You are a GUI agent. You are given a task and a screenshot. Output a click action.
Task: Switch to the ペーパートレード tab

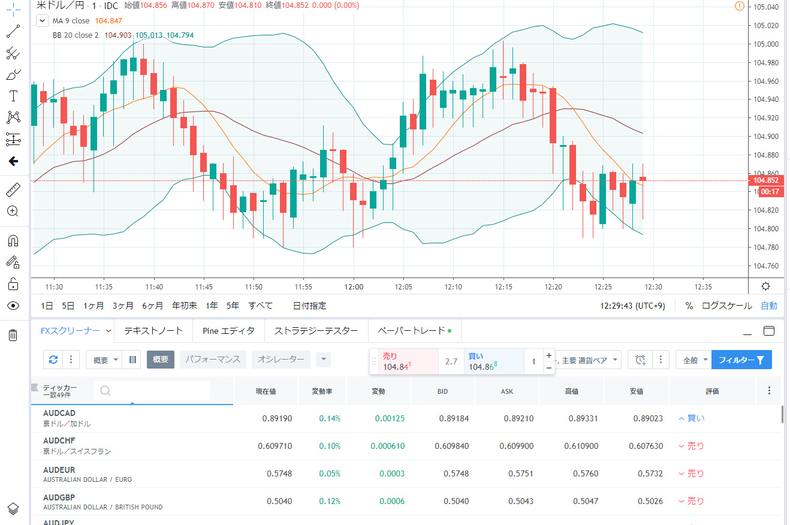click(414, 330)
